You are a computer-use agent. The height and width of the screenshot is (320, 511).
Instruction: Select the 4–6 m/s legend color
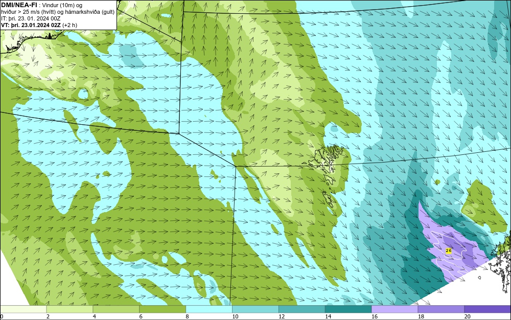[116, 309]
